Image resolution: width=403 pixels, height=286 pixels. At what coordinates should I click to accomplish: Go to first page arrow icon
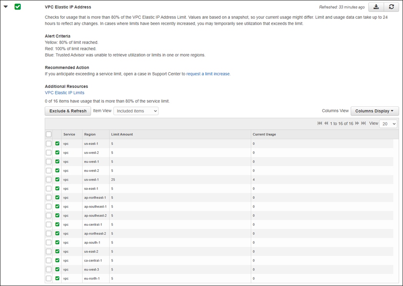point(320,123)
